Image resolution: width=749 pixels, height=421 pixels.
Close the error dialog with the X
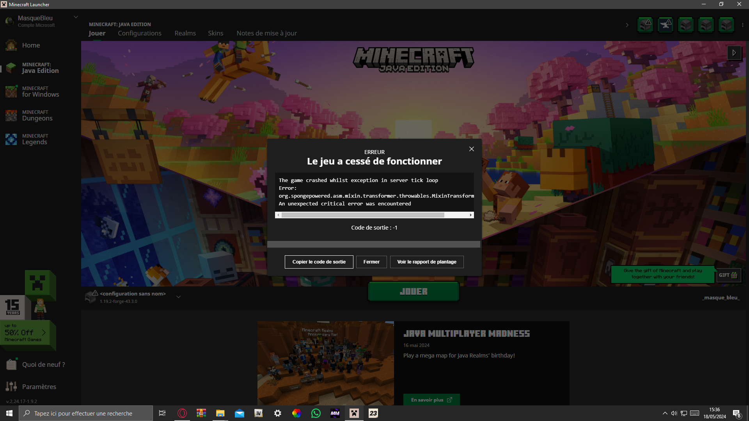(x=472, y=149)
